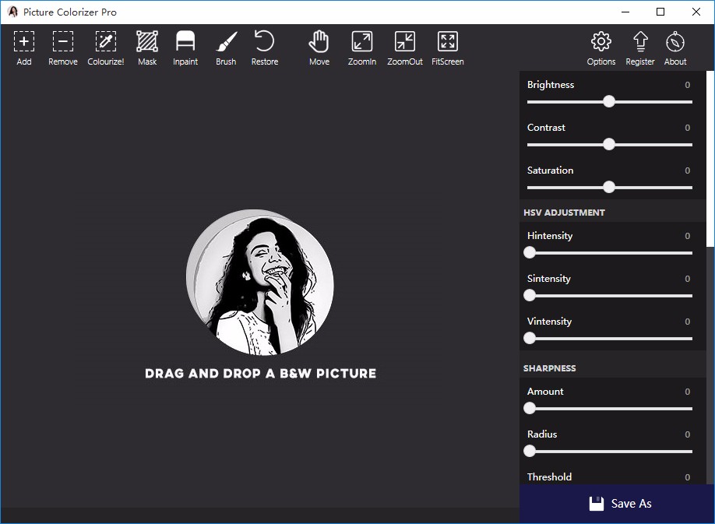The height and width of the screenshot is (524, 715).
Task: Fit the picture to screen
Action: 448,42
